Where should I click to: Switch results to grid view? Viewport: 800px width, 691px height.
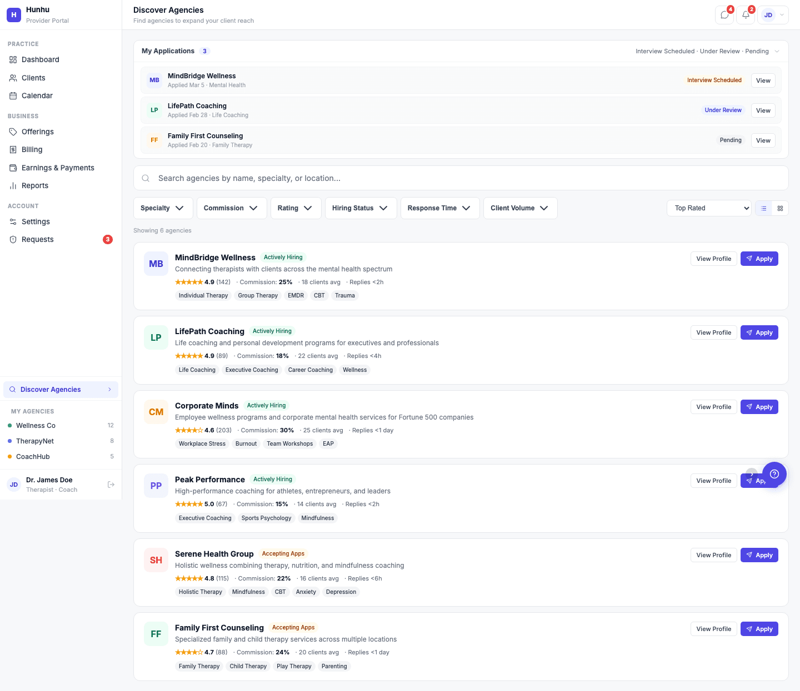pyautogui.click(x=780, y=208)
